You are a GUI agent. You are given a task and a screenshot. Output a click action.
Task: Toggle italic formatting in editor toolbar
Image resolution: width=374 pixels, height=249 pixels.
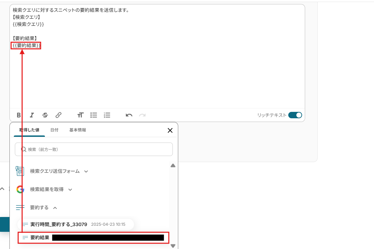pyautogui.click(x=32, y=115)
